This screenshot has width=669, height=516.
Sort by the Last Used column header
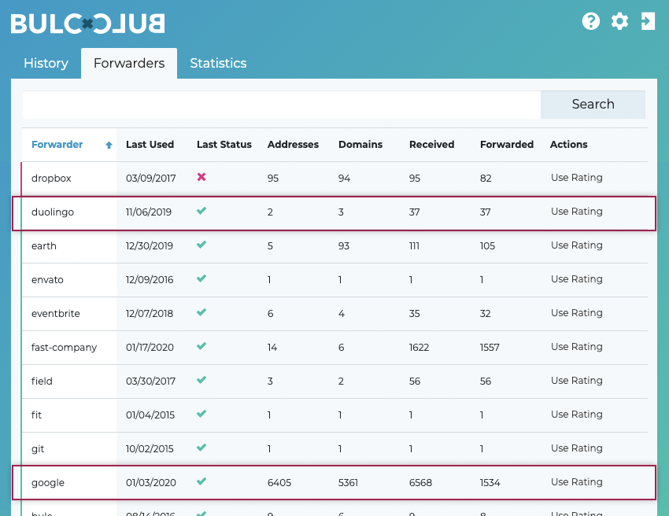150,145
